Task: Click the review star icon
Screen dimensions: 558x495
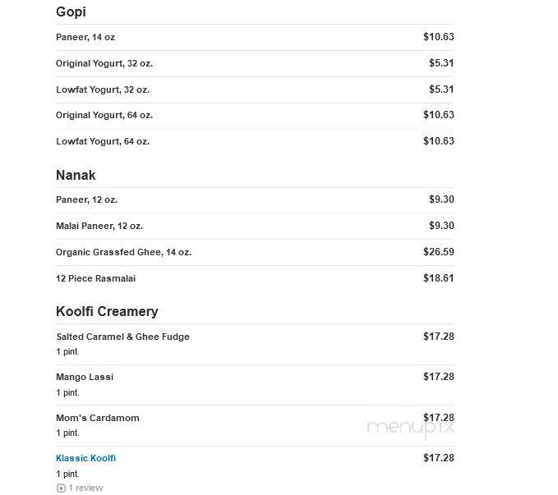Action: (x=61, y=488)
